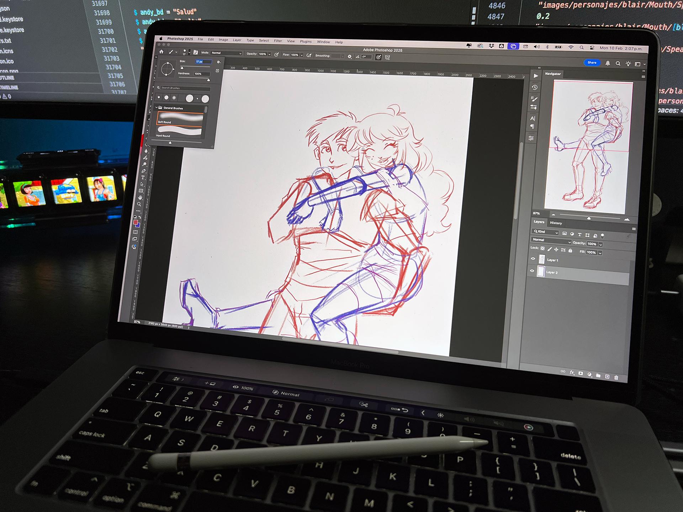Collapse the General Brushes folder
Screen dimensions: 683x512
156,107
